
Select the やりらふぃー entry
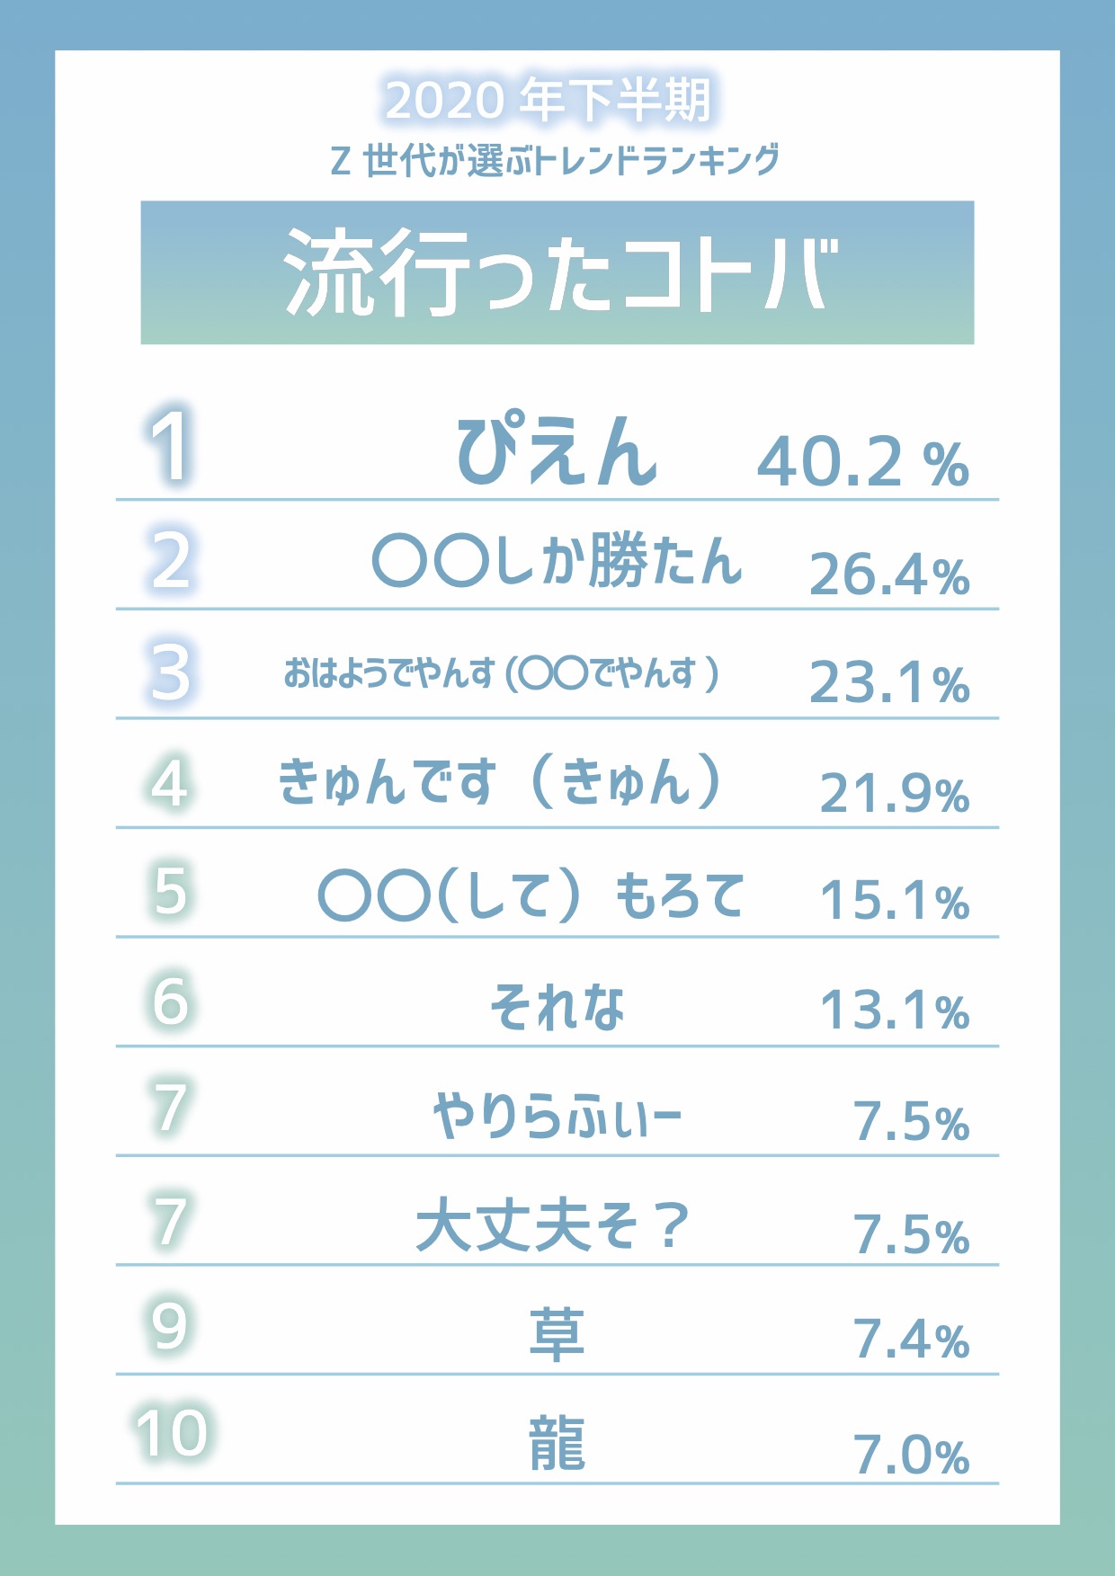pos(557,1116)
